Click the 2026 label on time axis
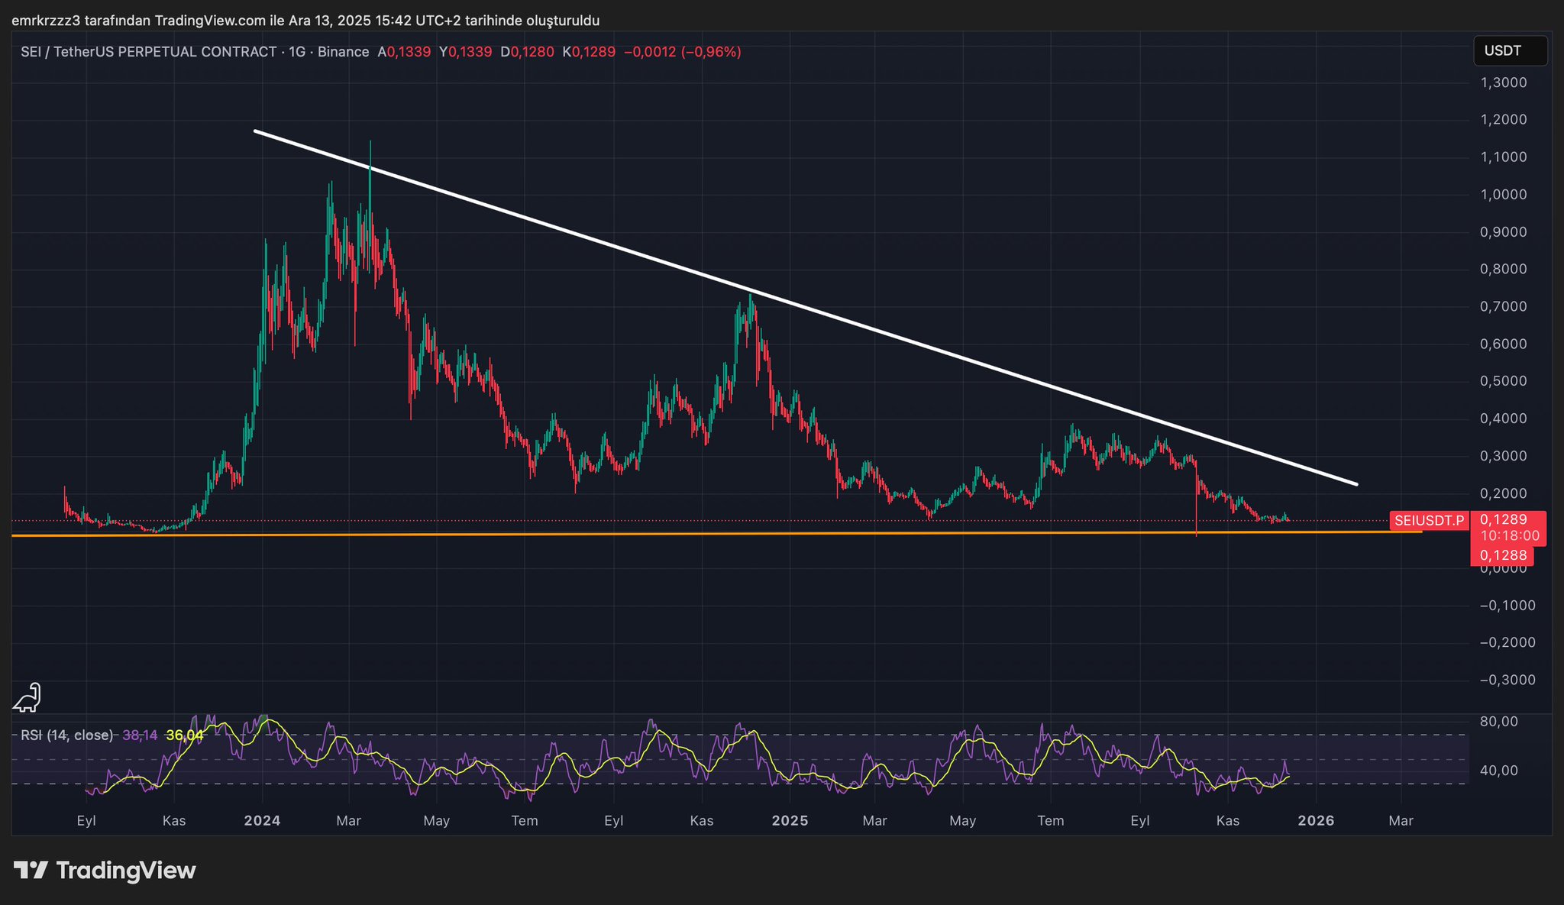This screenshot has height=905, width=1564. tap(1316, 821)
